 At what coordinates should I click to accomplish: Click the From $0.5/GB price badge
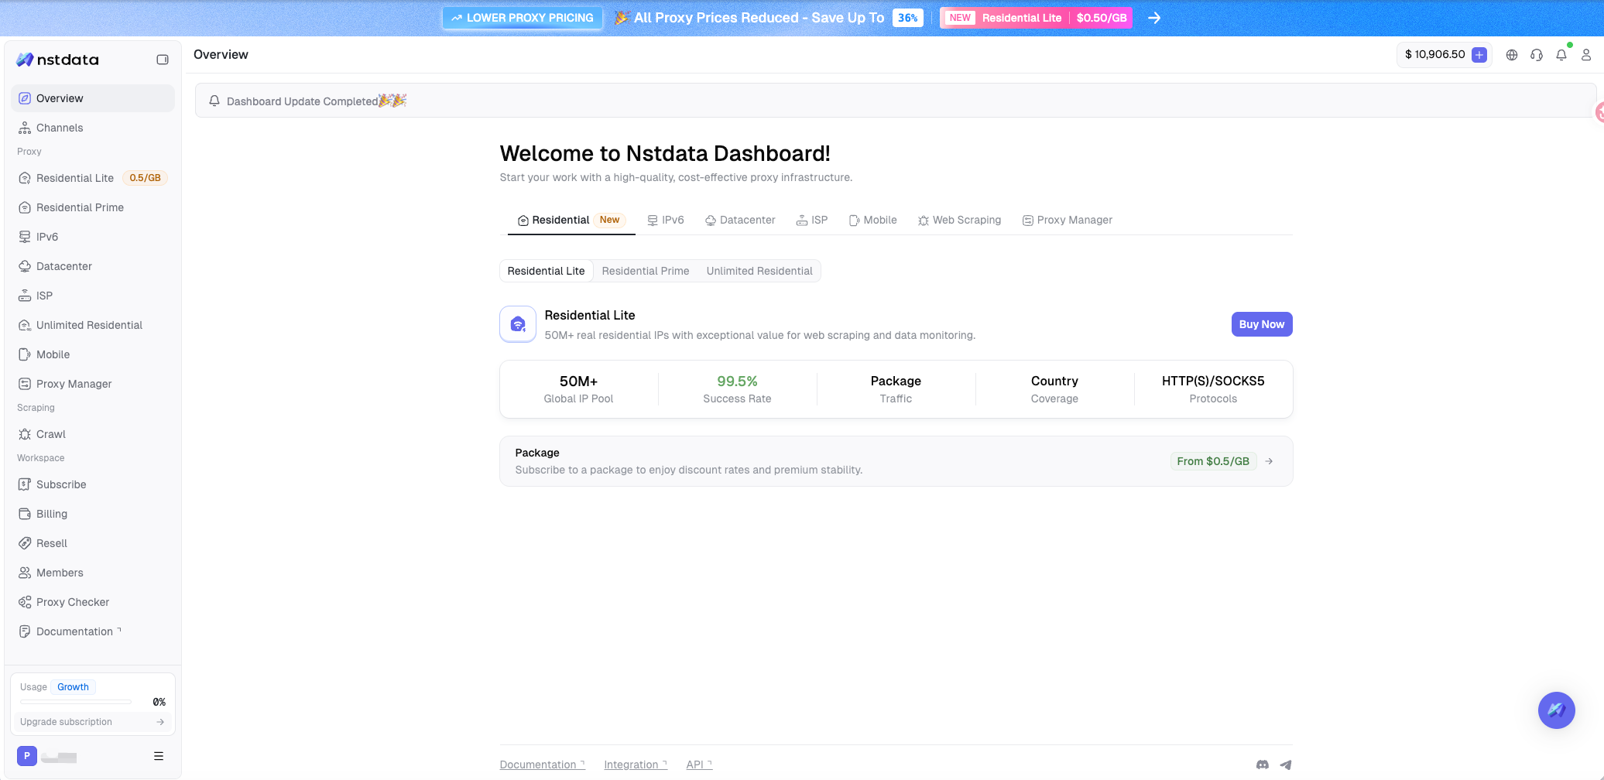point(1213,461)
